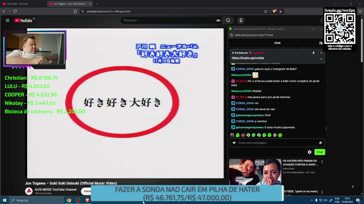Select the Jun Togawa – Suki Suki Daisuki tab
Image resolution: width=364 pixels, height=204 pixels.
click(x=70, y=4)
